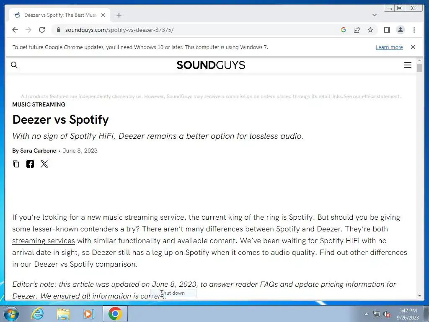Screen dimensions: 429x322
Task: Share article on X
Action: point(44,164)
